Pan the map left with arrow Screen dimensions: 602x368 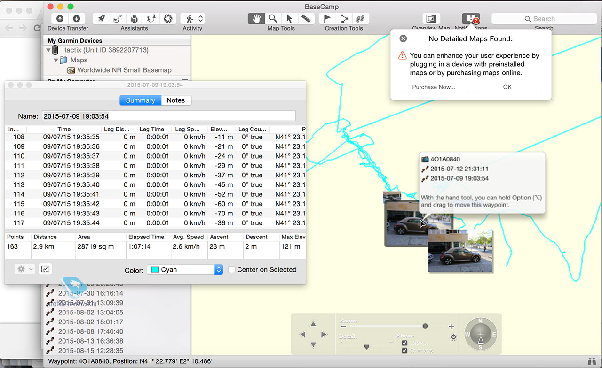click(302, 334)
